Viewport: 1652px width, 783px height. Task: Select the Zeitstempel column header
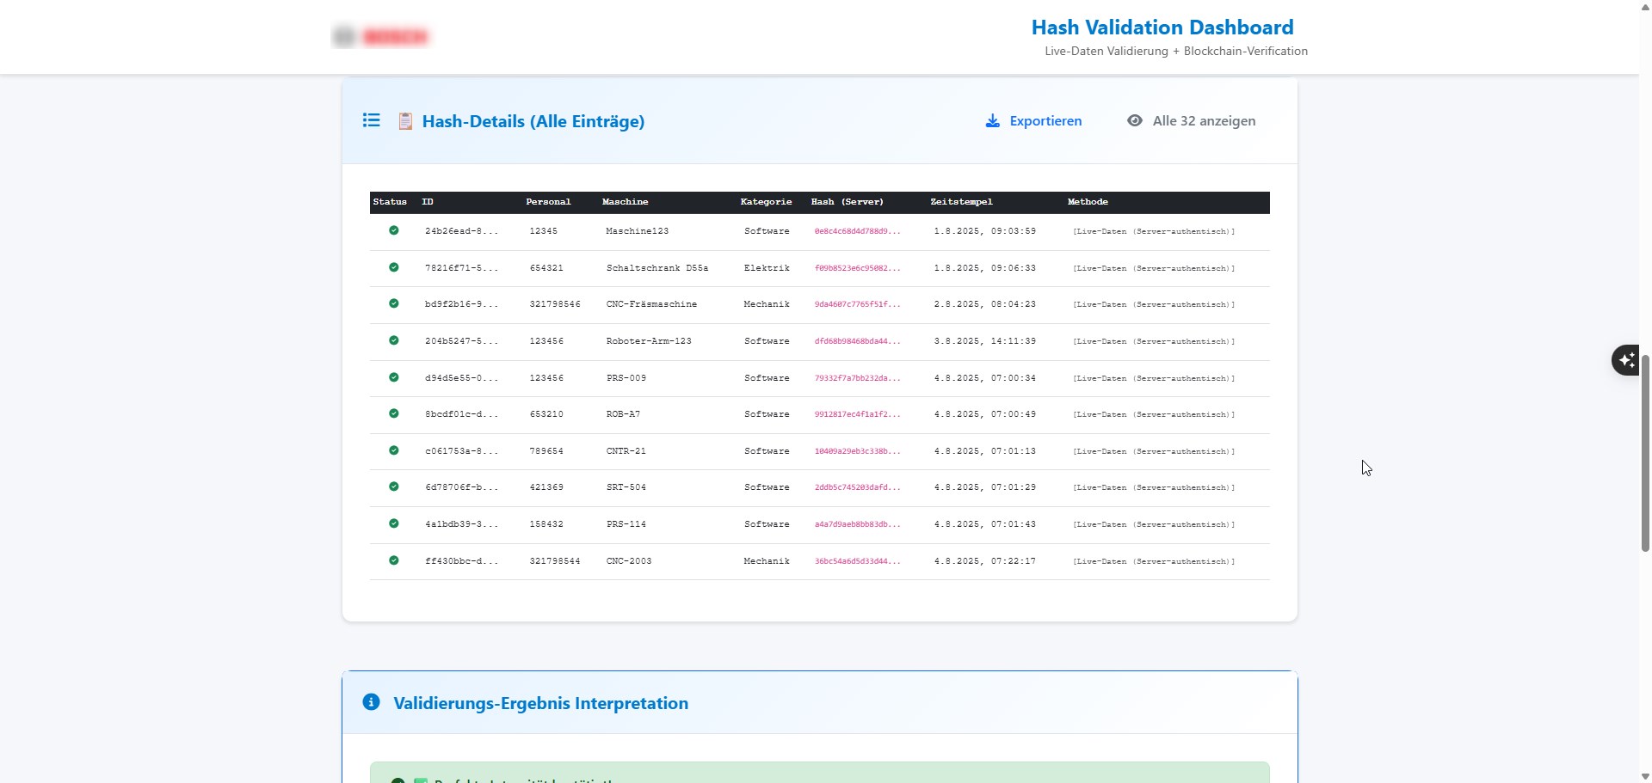pyautogui.click(x=962, y=201)
